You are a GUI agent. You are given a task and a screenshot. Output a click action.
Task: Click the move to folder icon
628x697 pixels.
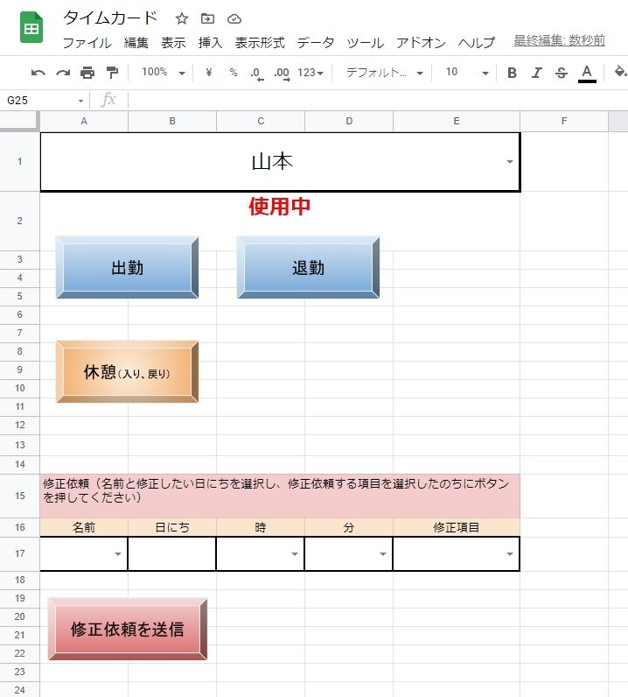pos(207,18)
